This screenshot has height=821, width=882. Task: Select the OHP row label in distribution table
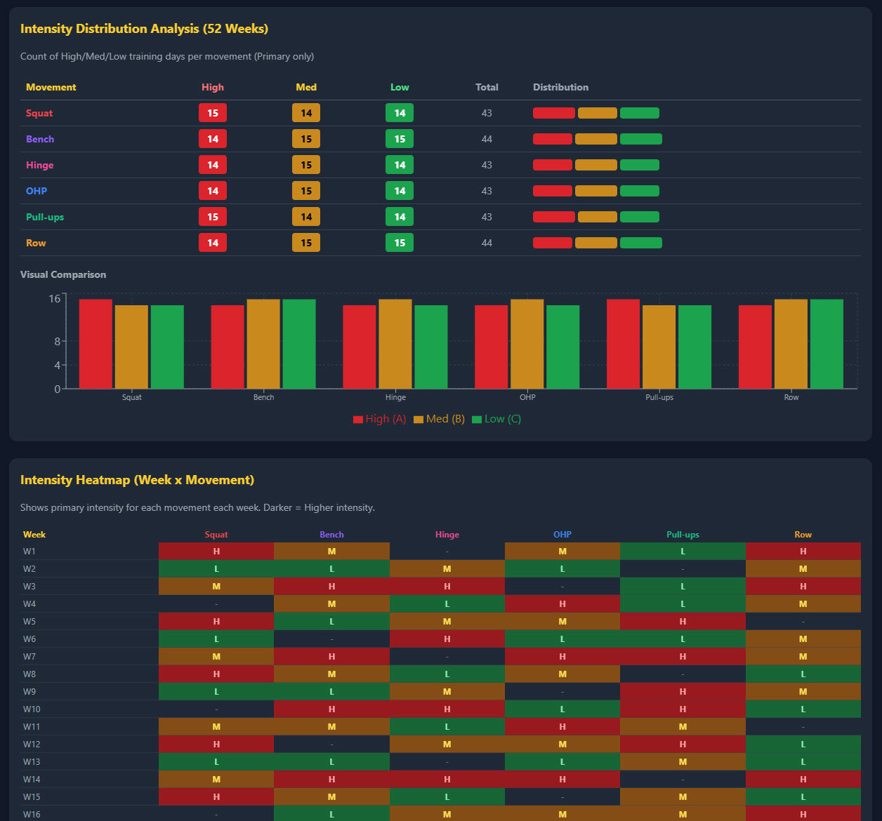point(37,191)
